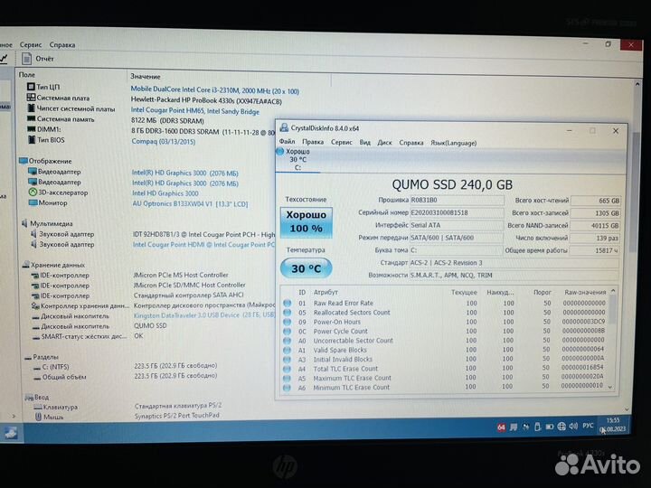Click the status icon of Initial Invalid Blocks
This screenshot has height=488, width=651.
click(x=287, y=360)
